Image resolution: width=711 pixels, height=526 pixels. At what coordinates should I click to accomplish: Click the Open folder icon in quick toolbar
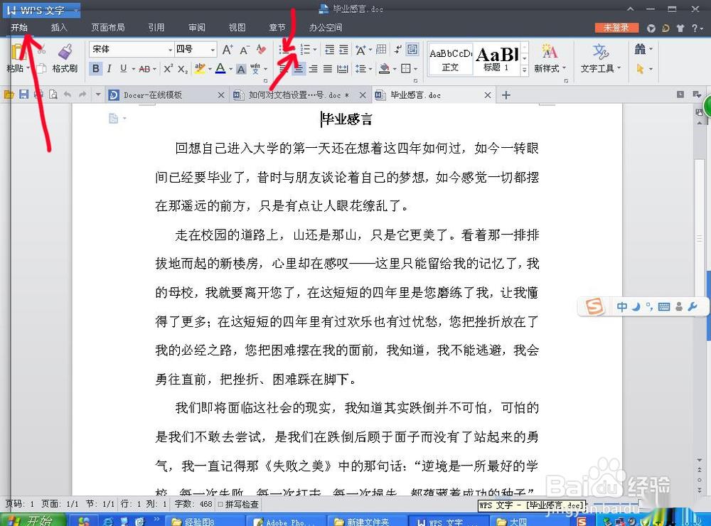tap(9, 95)
